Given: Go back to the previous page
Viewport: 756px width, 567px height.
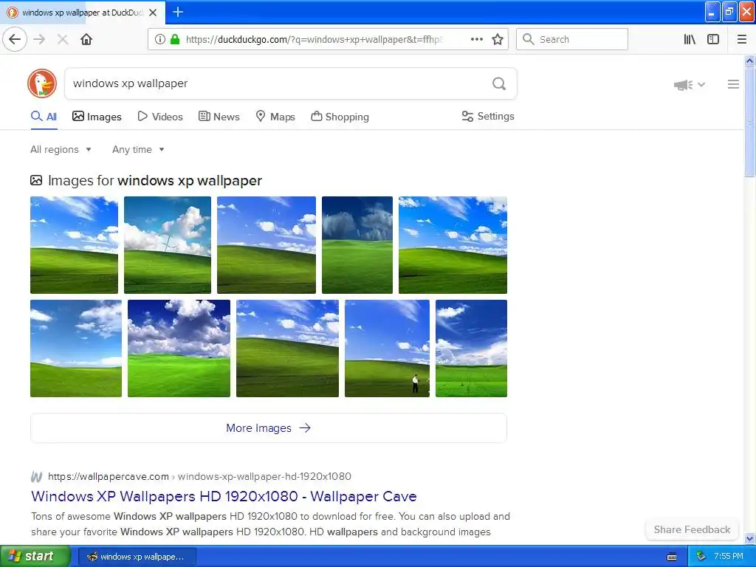Looking at the screenshot, I should [15, 40].
